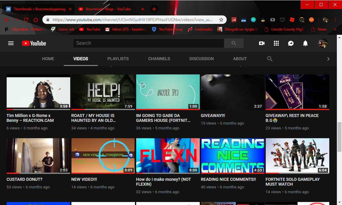Open a new browser tab
This screenshot has width=342, height=205.
point(154,9)
